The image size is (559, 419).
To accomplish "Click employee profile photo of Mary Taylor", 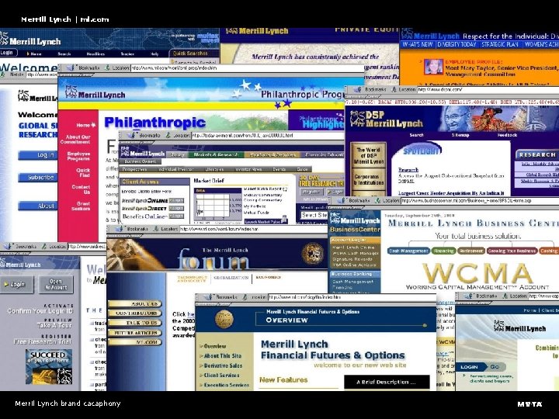I will pyautogui.click(x=433, y=67).
